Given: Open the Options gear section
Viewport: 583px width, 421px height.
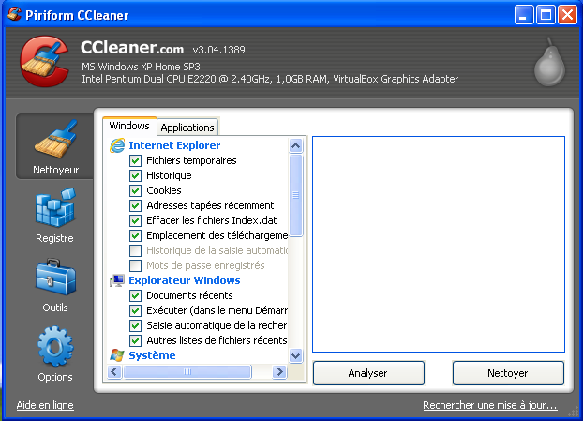Looking at the screenshot, I should [55, 354].
